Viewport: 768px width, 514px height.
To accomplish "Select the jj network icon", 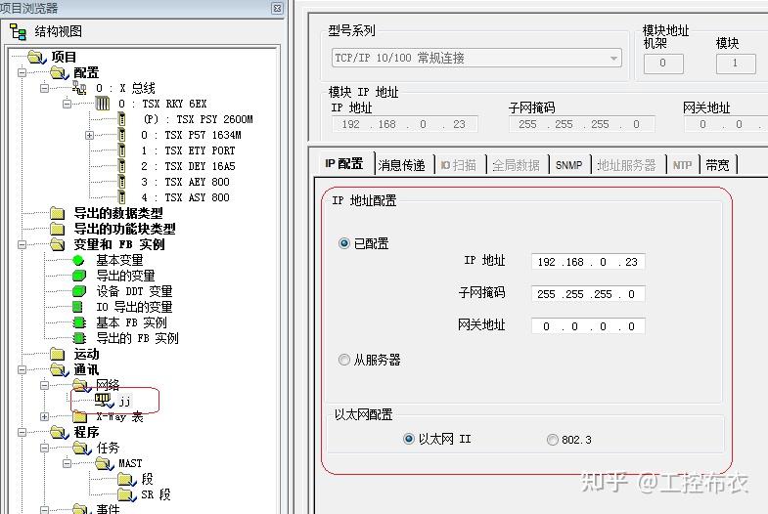I will (x=102, y=400).
